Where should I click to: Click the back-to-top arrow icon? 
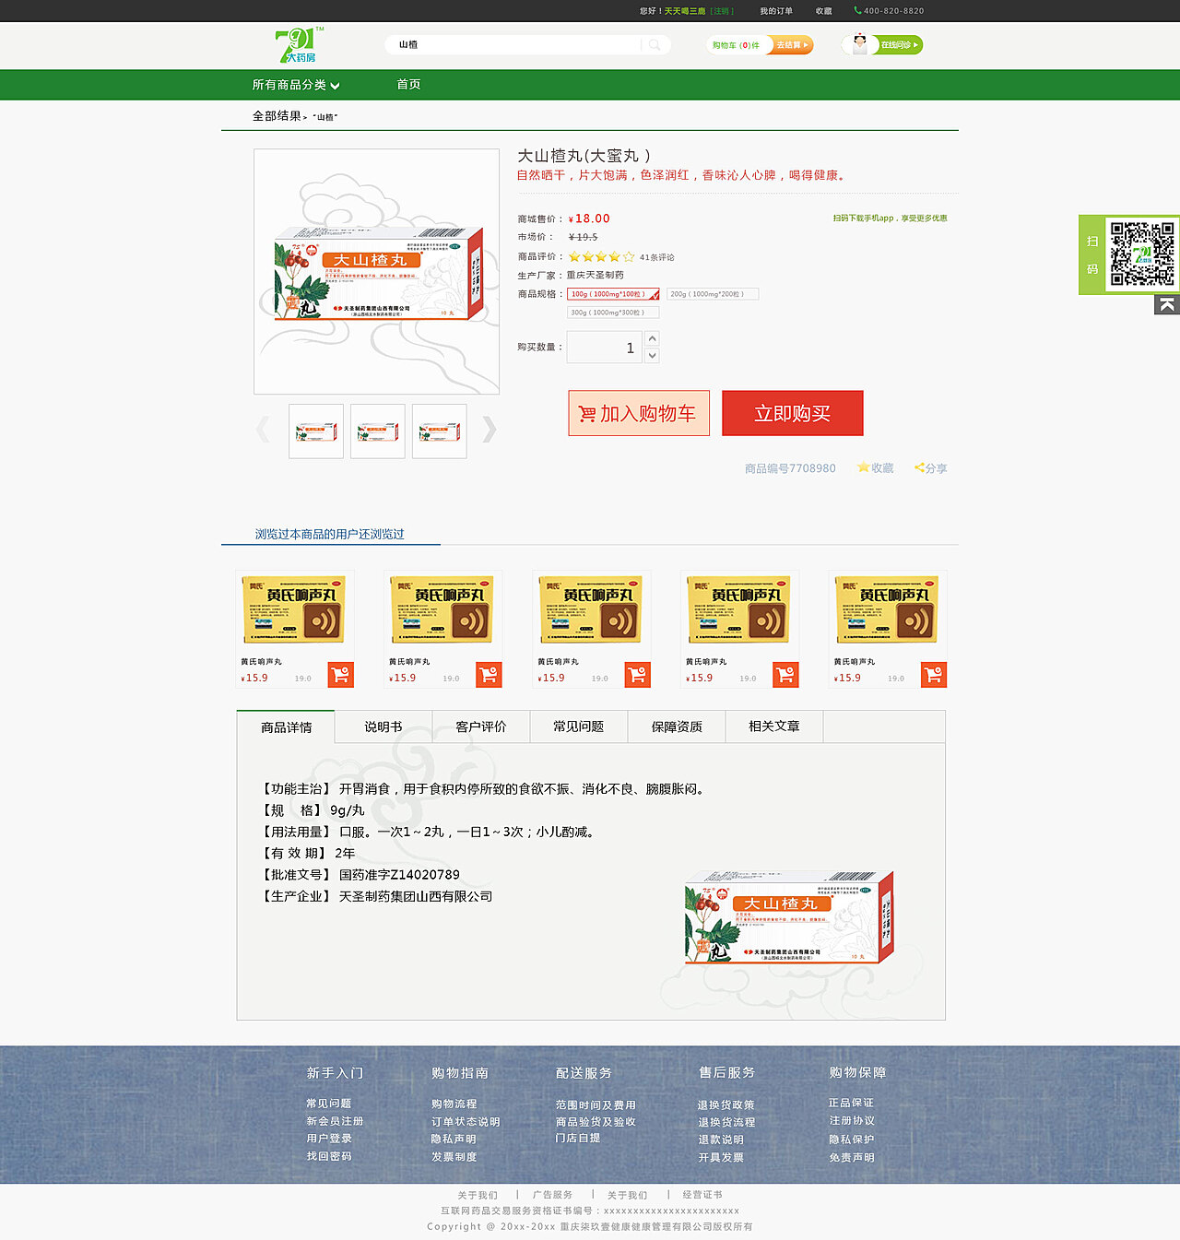[x=1167, y=305]
